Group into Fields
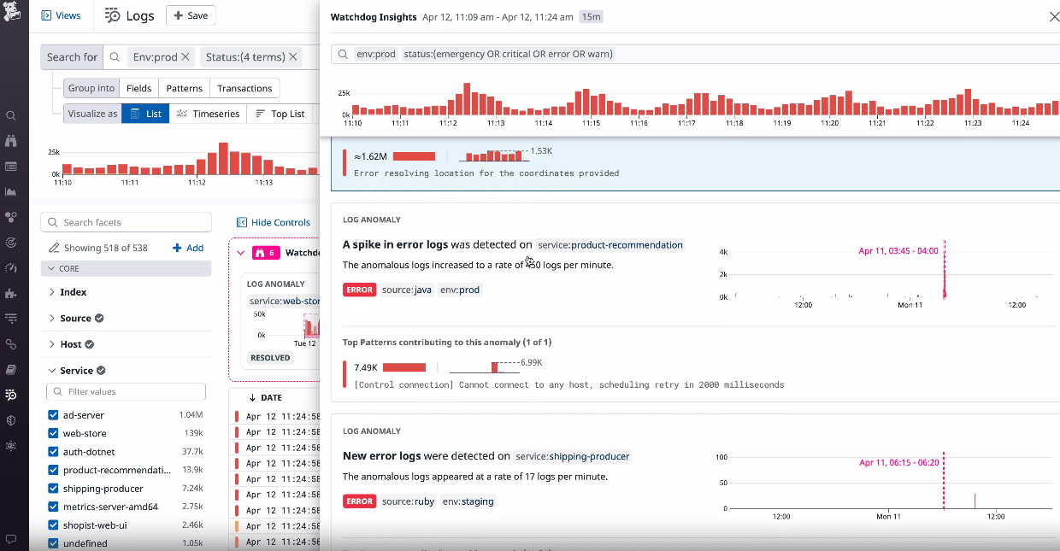The height and width of the screenshot is (551, 1060). (x=138, y=88)
